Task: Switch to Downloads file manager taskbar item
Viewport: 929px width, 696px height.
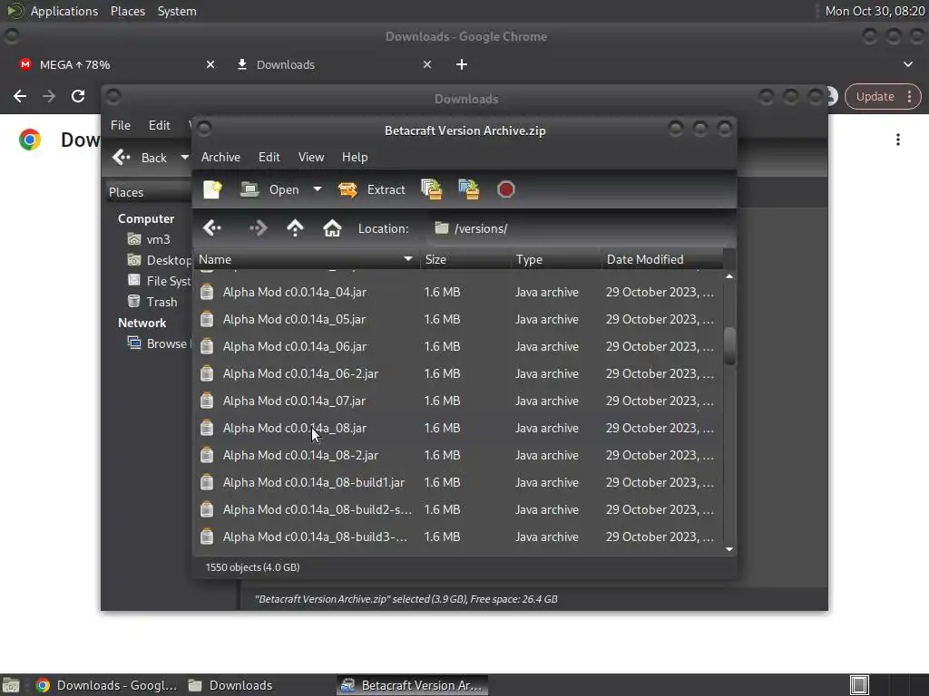Action: point(230,685)
